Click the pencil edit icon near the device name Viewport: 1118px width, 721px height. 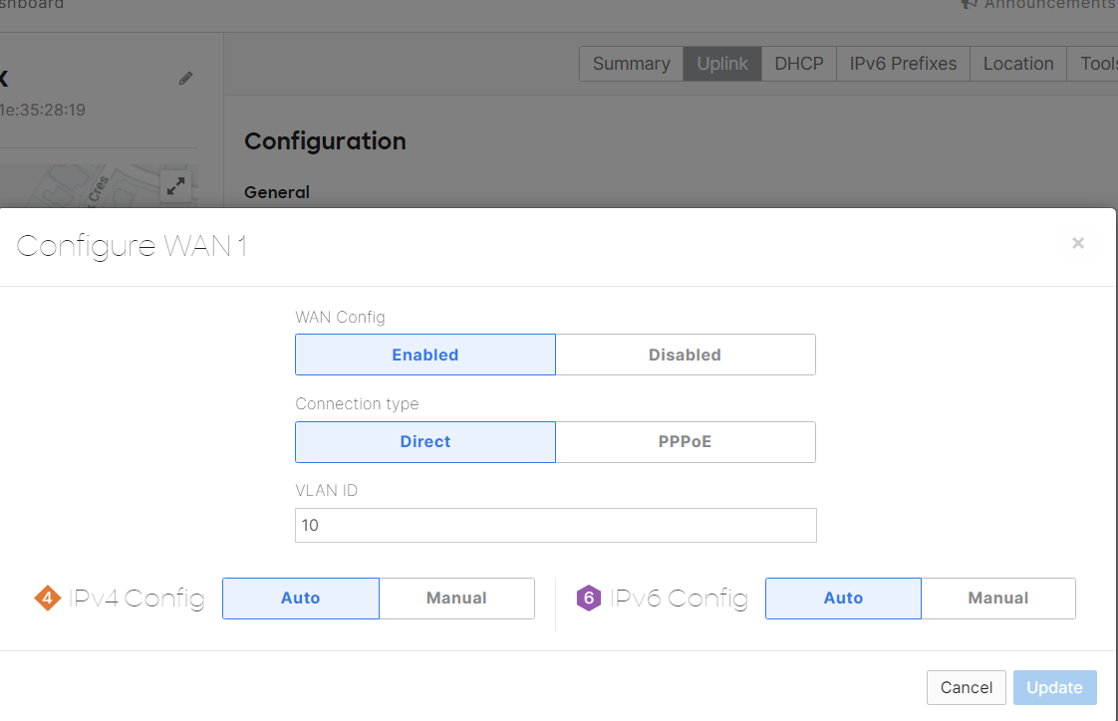(x=185, y=79)
